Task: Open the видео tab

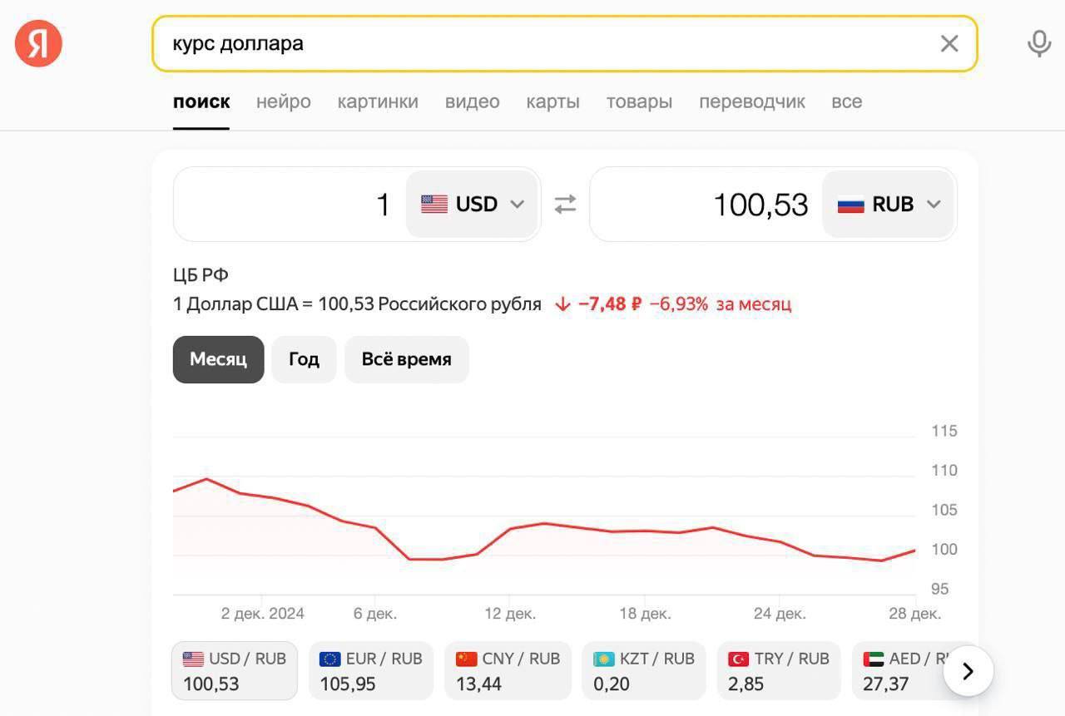Action: [x=473, y=102]
